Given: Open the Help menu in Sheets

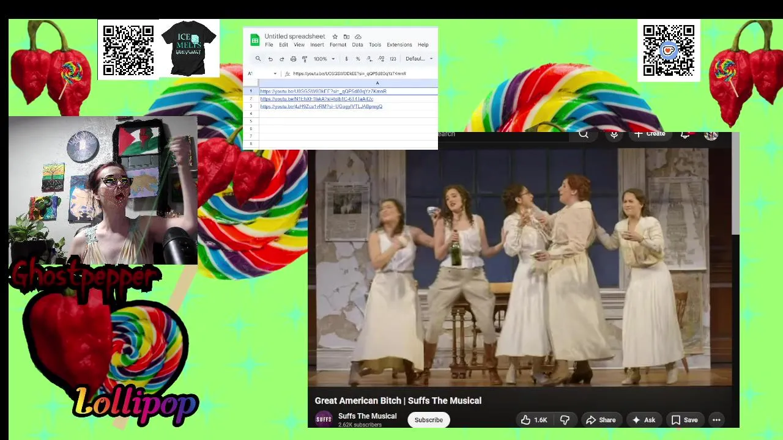Looking at the screenshot, I should [423, 45].
